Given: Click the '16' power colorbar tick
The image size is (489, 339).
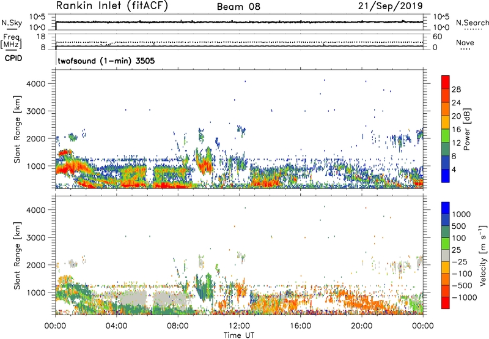Looking at the screenshot, I should pos(456,130).
